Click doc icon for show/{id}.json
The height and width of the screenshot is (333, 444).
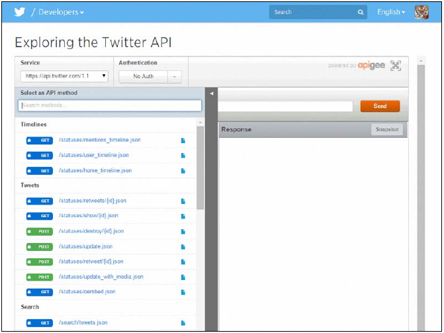pyautogui.click(x=183, y=216)
